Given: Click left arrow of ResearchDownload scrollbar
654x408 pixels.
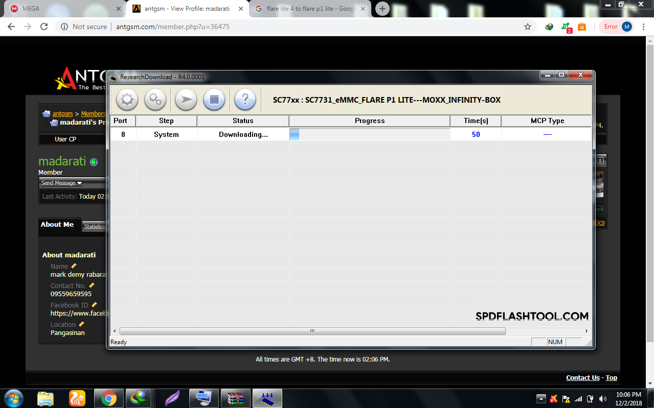Looking at the screenshot, I should (115, 331).
